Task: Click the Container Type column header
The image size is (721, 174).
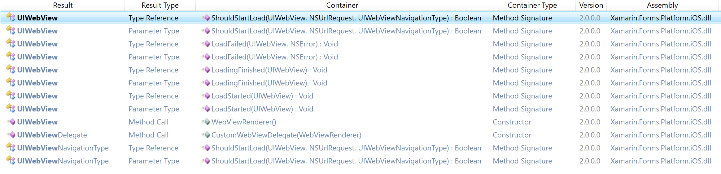Action: click(532, 5)
